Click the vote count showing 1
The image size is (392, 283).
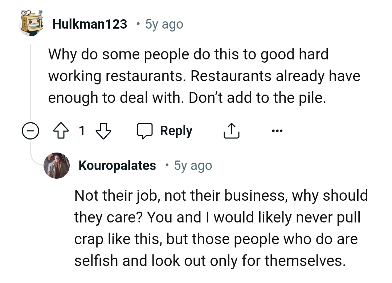[82, 131]
